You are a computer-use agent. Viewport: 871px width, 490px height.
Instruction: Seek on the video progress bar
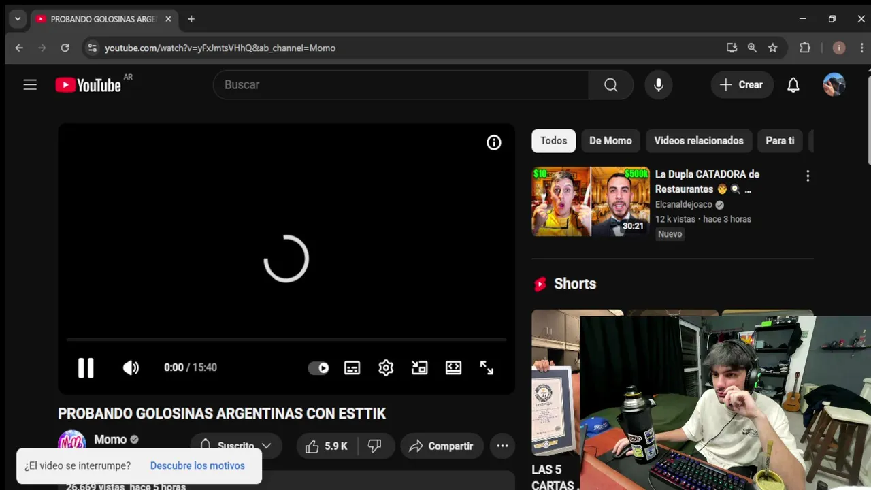click(286, 339)
